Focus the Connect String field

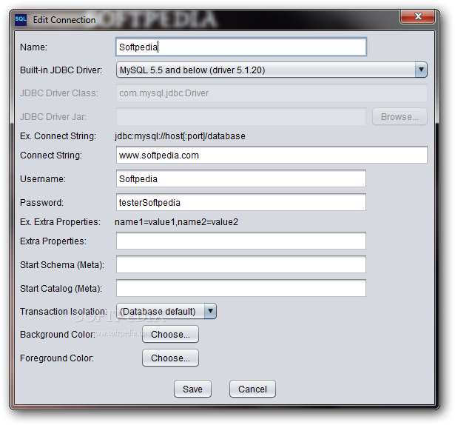tap(272, 155)
